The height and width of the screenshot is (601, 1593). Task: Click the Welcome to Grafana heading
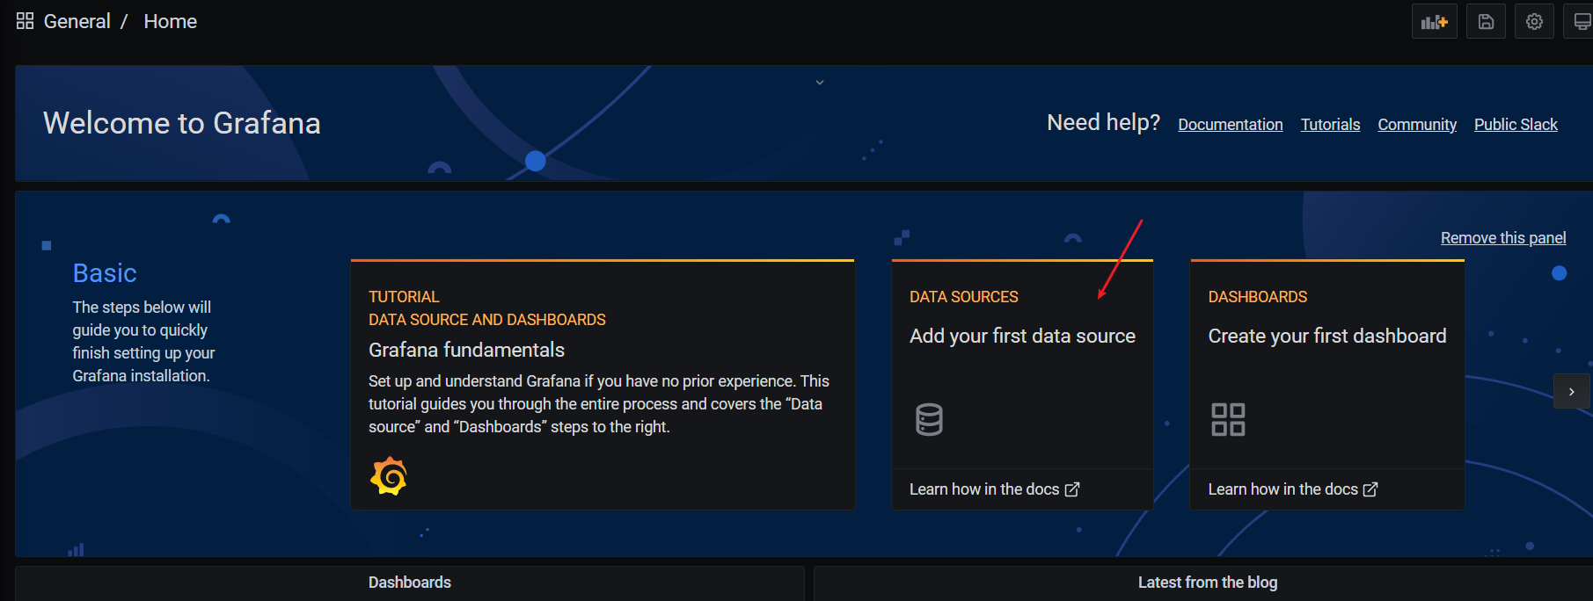click(182, 123)
